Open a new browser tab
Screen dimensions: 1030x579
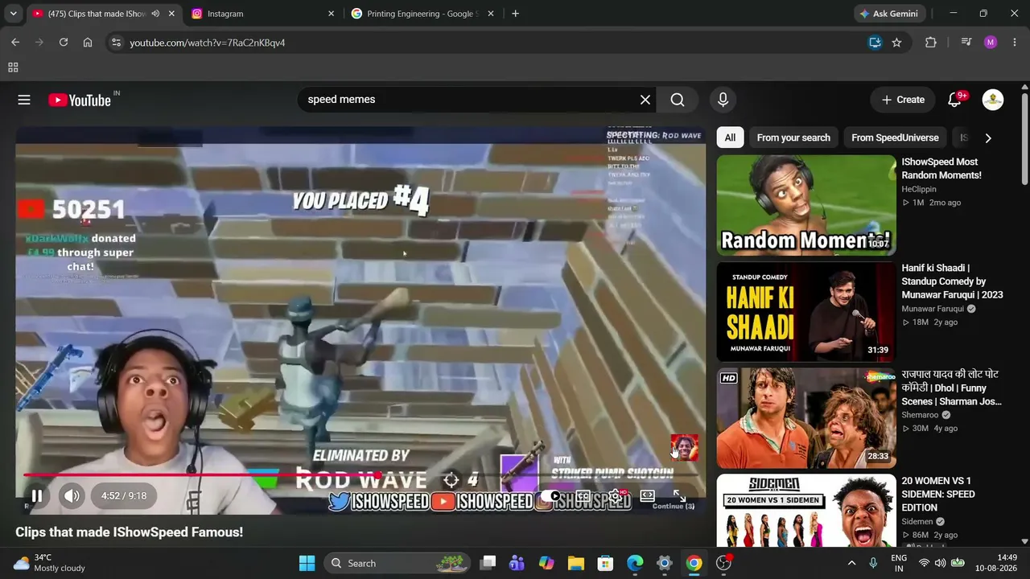pyautogui.click(x=515, y=14)
